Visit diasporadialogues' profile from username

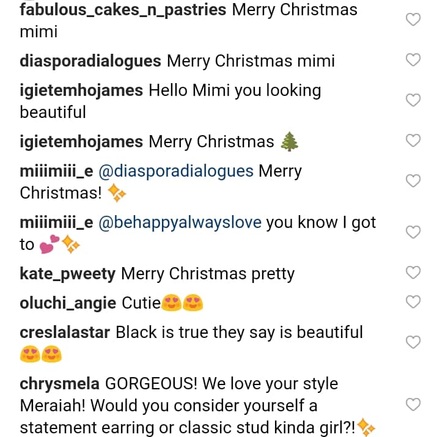[x=90, y=61]
